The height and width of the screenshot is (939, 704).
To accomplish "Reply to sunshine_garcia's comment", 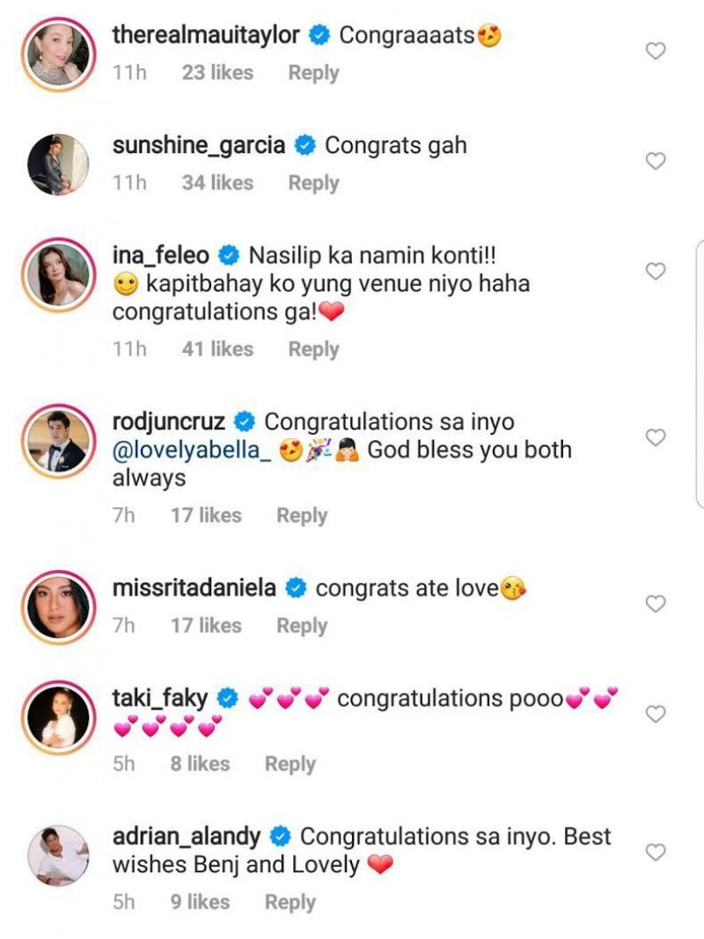I will point(313,183).
